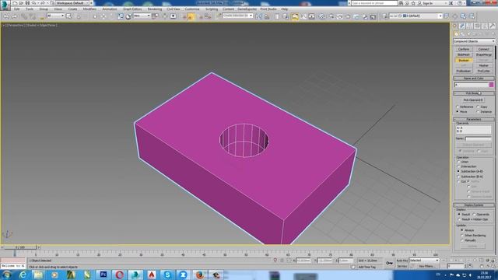The image size is (498, 280).
Task: Toggle the highlighted Angle Snap icon
Action: pos(191,16)
